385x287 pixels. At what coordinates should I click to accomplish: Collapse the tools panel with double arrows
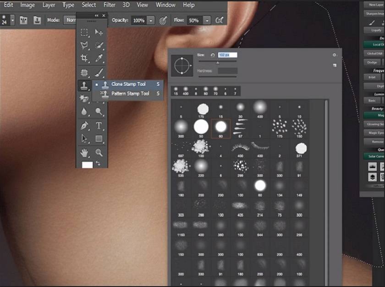tap(97, 15)
